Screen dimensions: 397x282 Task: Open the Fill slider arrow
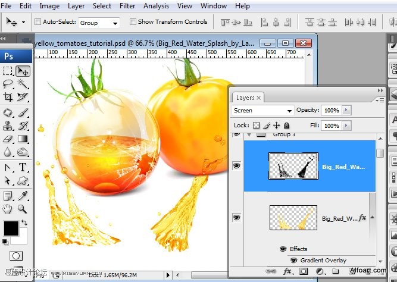pyautogui.click(x=346, y=126)
